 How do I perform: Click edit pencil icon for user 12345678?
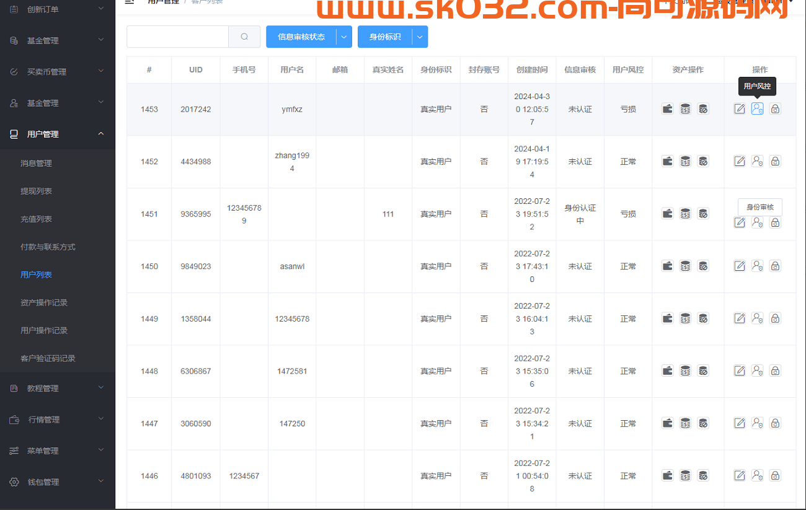click(740, 319)
